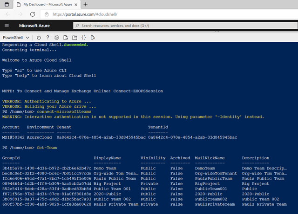The width and height of the screenshot is (298, 214).
Task: Restart Cloud Shell using power icon
Action: click(39, 38)
